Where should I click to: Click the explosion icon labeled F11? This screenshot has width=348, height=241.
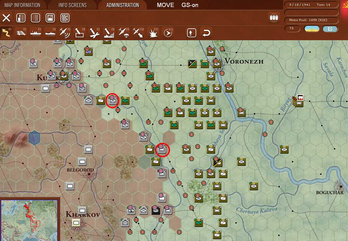coord(153,33)
